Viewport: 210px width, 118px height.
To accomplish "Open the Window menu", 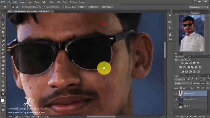I will click(x=73, y=2).
